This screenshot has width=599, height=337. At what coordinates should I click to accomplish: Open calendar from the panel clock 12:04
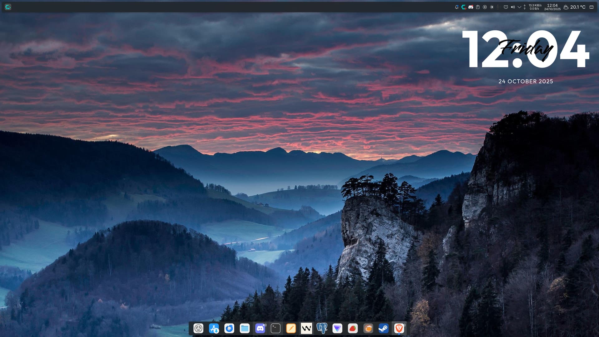point(552,7)
